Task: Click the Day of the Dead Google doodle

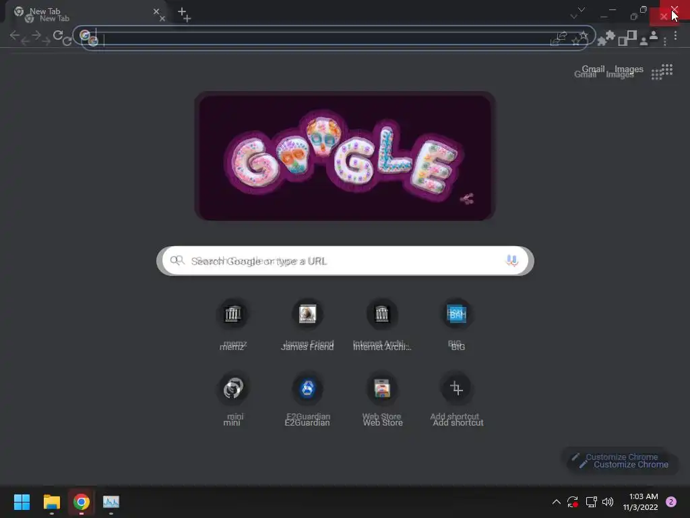Action: pyautogui.click(x=345, y=156)
